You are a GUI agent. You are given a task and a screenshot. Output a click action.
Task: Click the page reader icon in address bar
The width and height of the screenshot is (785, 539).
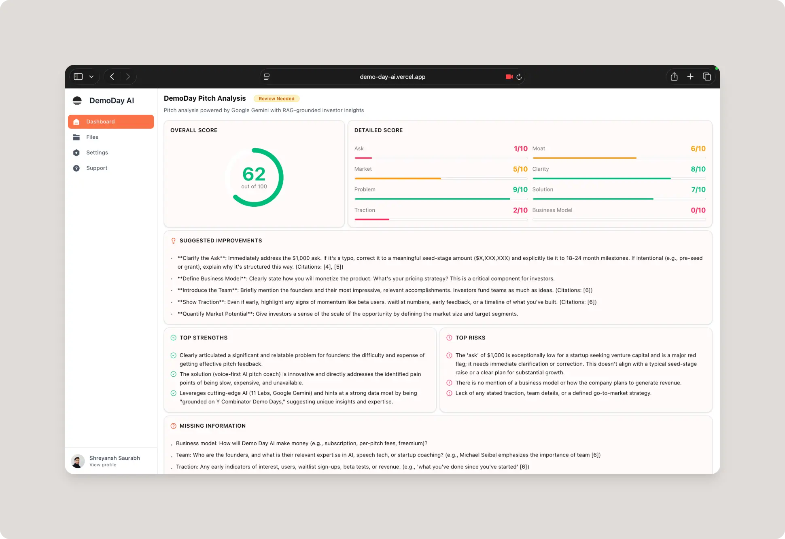(x=267, y=76)
